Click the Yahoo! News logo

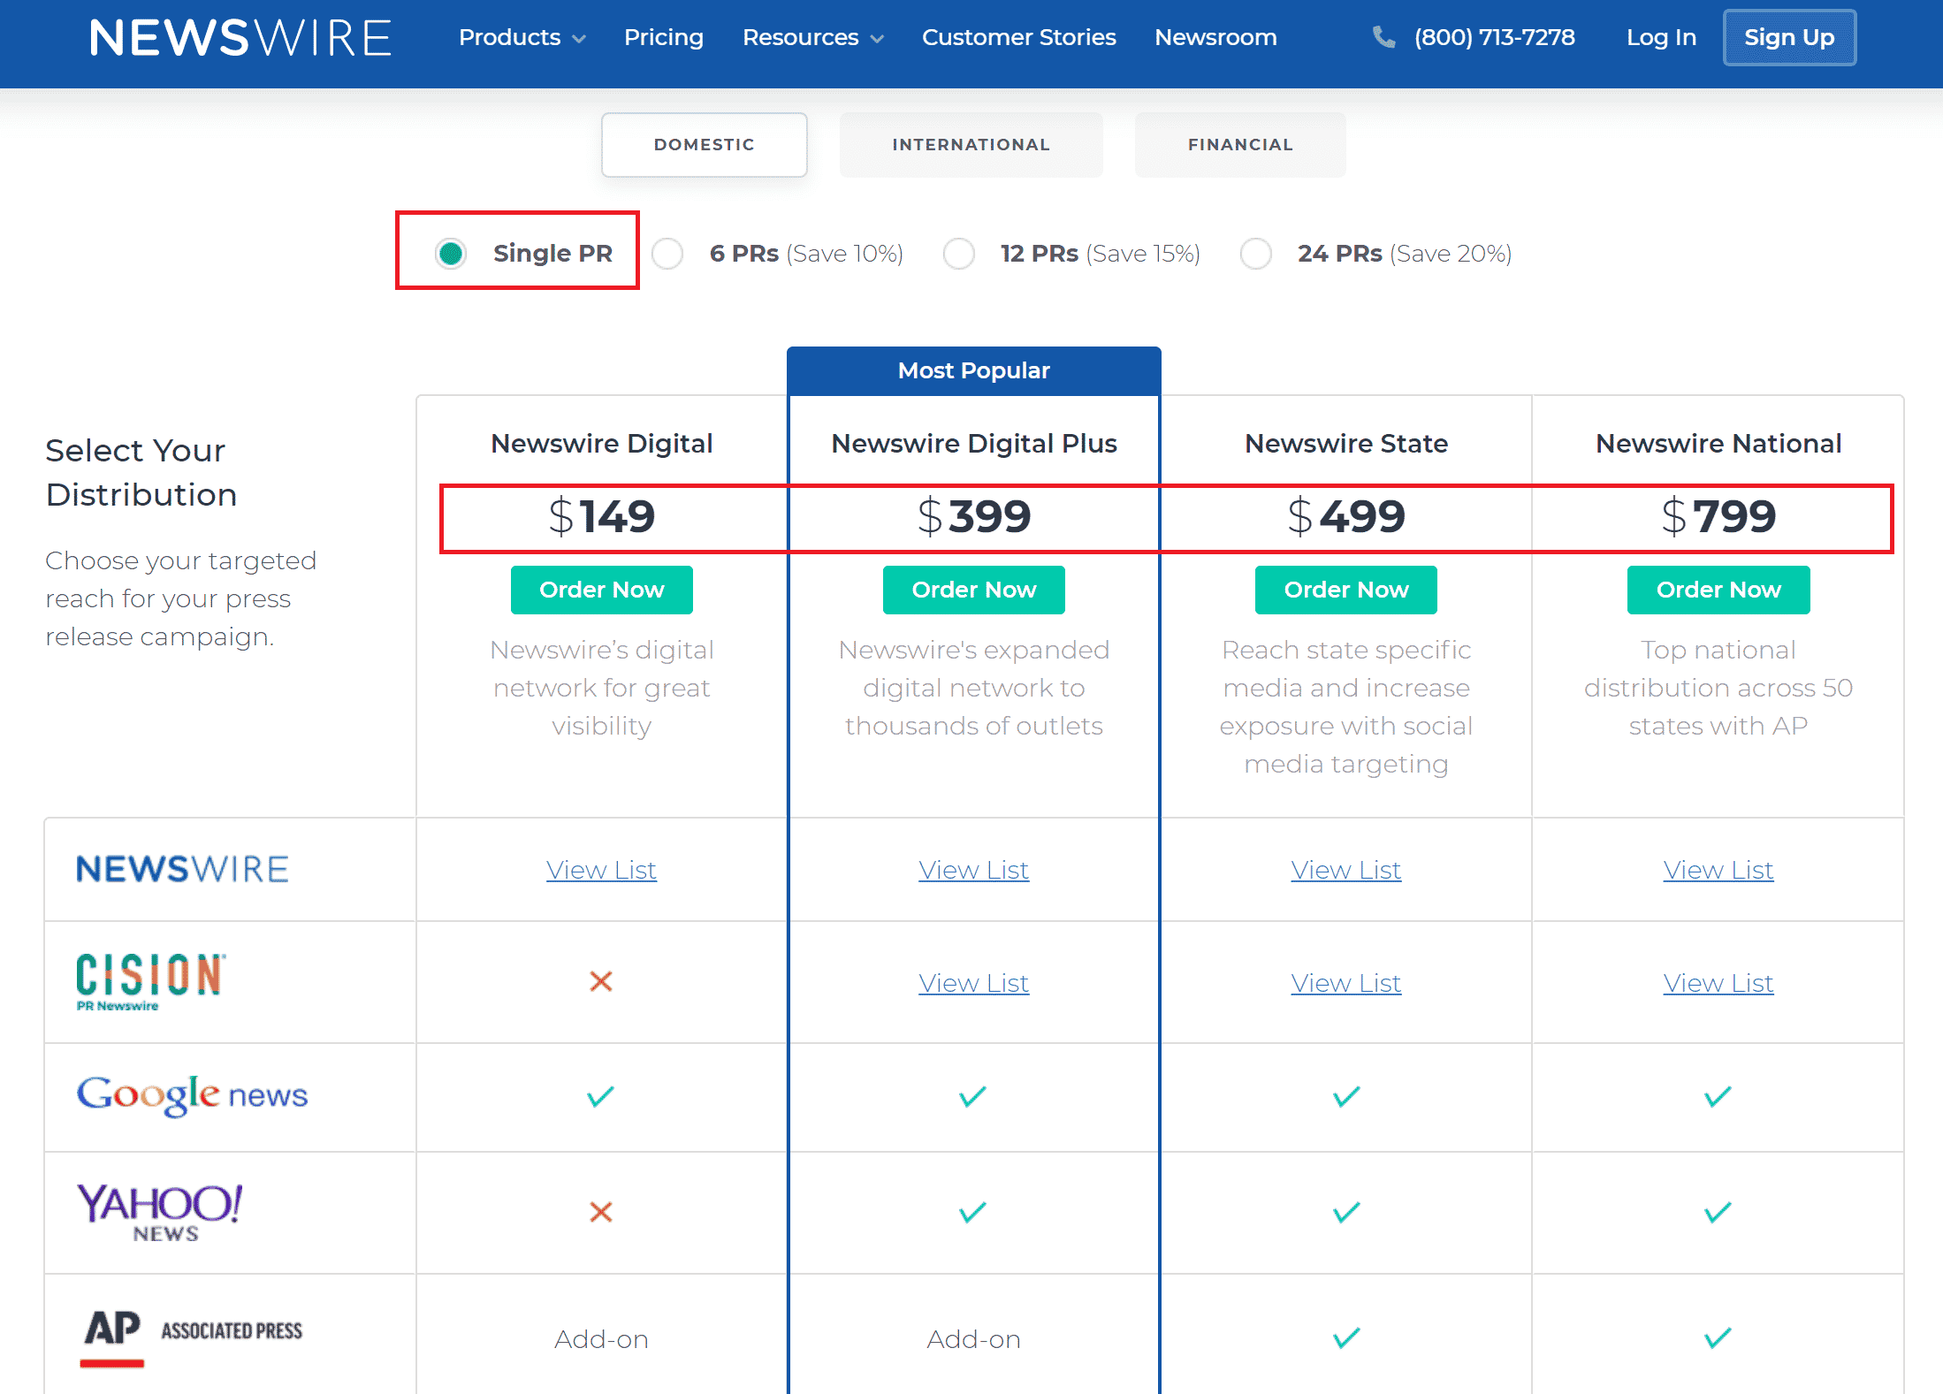159,1212
